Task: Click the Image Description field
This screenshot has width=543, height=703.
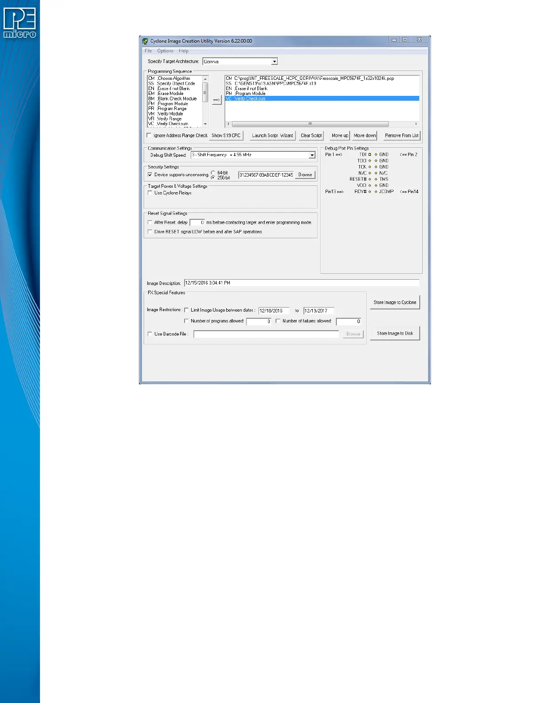Action: (x=302, y=283)
